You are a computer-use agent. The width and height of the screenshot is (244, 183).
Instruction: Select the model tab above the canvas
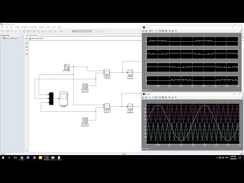pyautogui.click(x=32, y=35)
